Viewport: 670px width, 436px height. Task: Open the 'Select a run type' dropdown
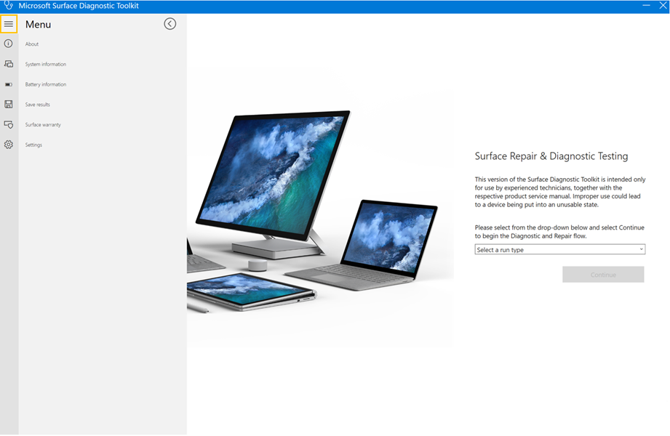[x=559, y=249]
